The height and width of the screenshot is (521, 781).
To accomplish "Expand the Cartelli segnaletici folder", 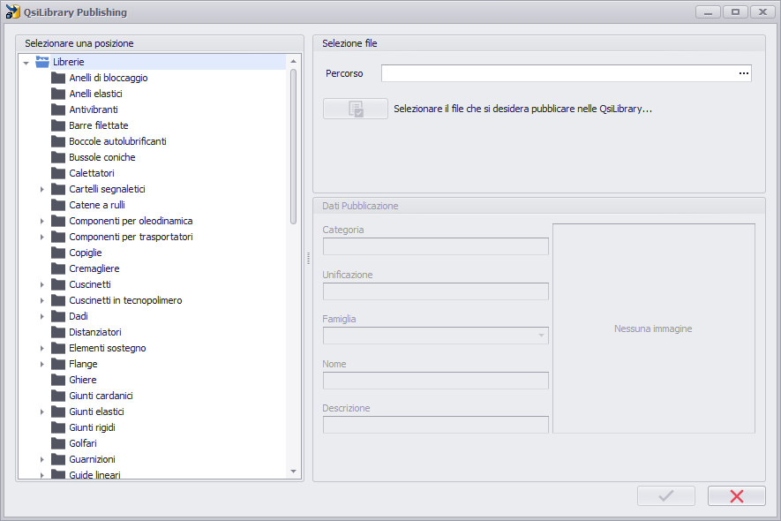I will click(x=41, y=190).
